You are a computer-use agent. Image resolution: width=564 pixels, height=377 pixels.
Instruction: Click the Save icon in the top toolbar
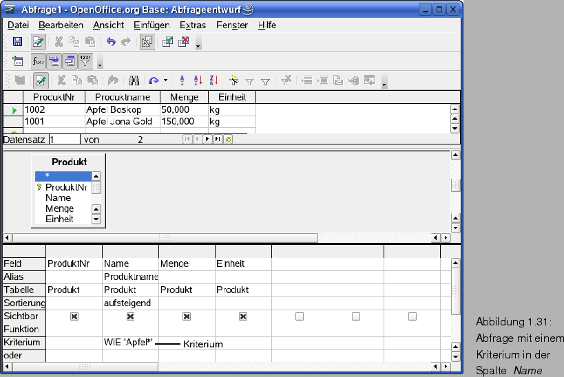point(18,42)
